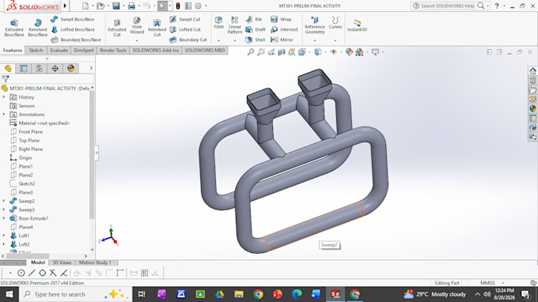Select the Revolved Boss/Base tool
This screenshot has height=302, width=538.
37,28
